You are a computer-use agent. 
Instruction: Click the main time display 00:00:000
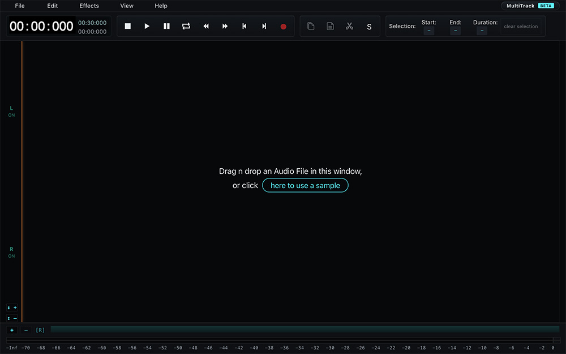41,27
